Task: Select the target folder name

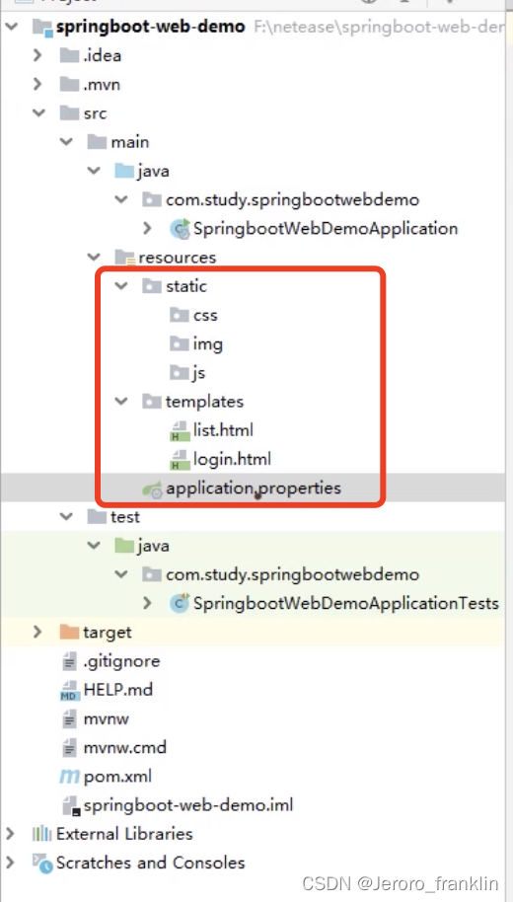Action: pos(107,633)
